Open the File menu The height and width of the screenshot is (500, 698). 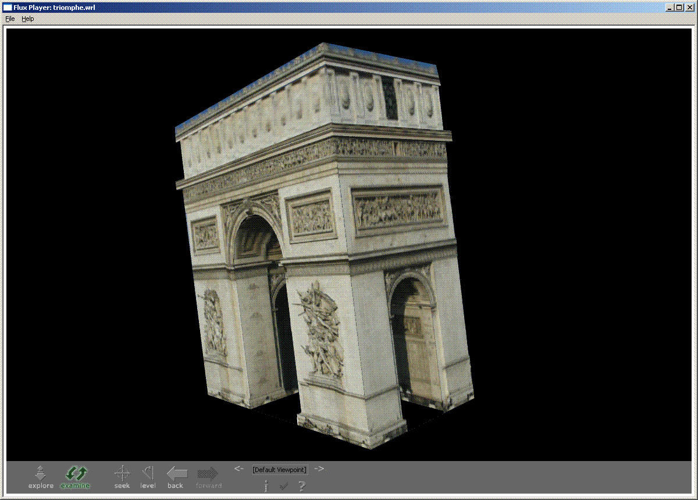click(x=10, y=19)
